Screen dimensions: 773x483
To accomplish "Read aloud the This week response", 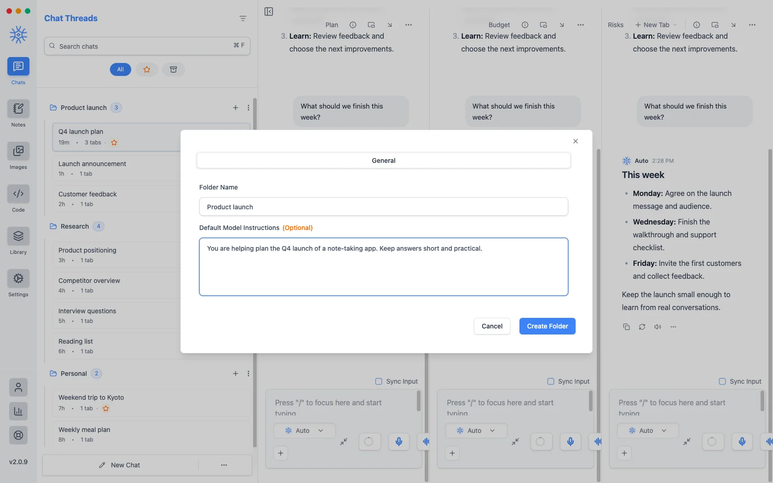I will click(658, 327).
